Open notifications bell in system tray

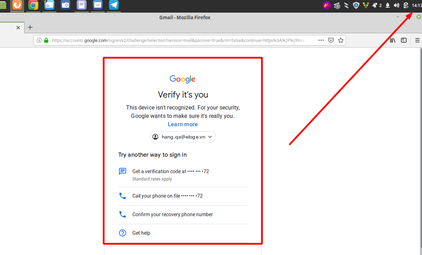[x=375, y=5]
